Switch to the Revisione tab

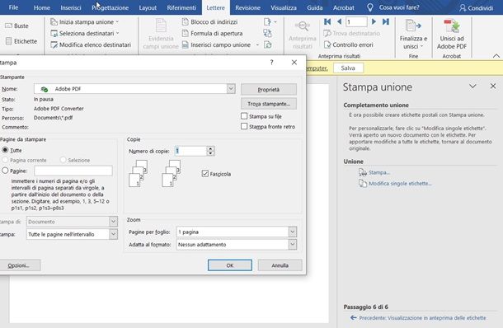coord(247,7)
